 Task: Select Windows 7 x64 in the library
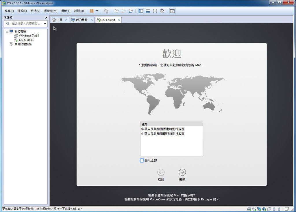coord(29,36)
